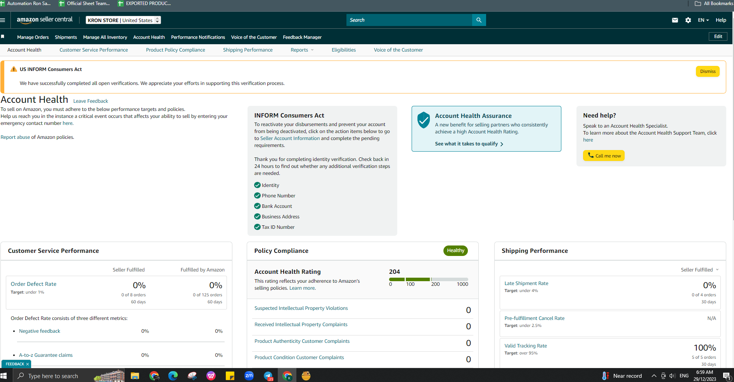Open the All Bookmarks folder

tap(714, 3)
